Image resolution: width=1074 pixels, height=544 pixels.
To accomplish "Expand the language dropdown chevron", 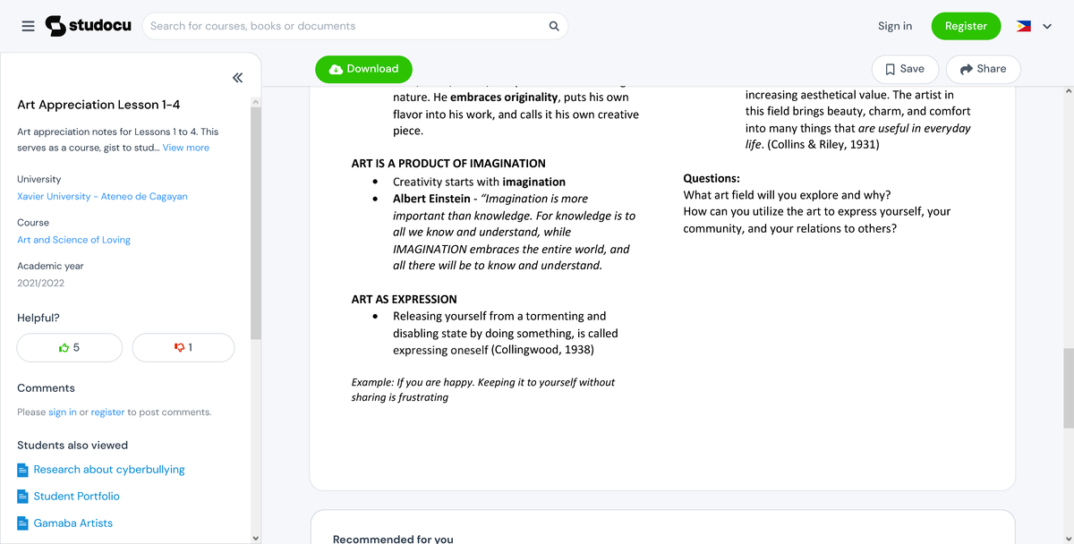I will (x=1047, y=26).
